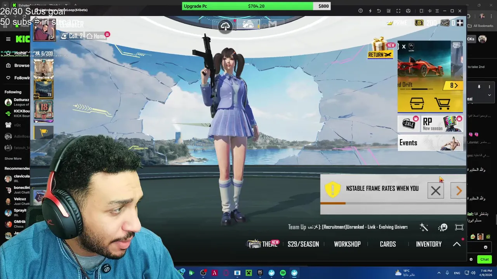Open xQc channel in Following list
The height and width of the screenshot is (279, 497).
tap(17, 125)
